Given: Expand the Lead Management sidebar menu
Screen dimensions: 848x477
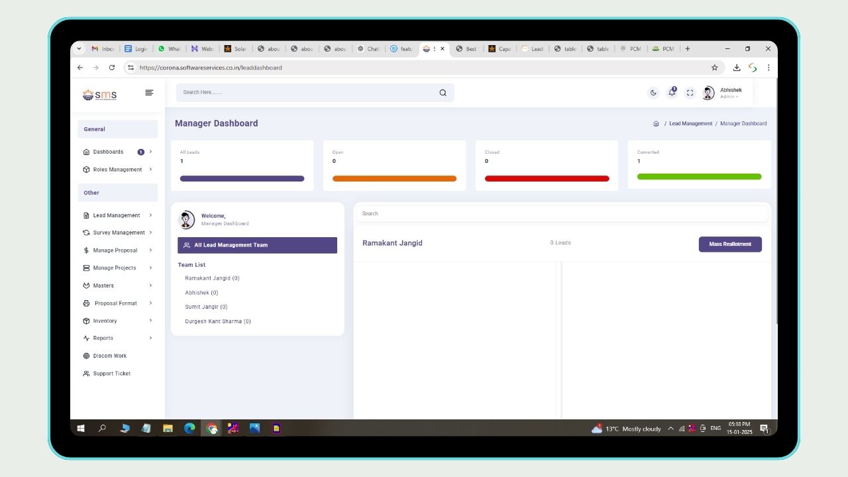Looking at the screenshot, I should tap(117, 215).
